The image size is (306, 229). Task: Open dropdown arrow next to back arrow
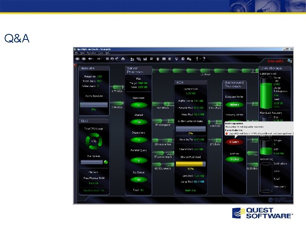tap(93, 59)
